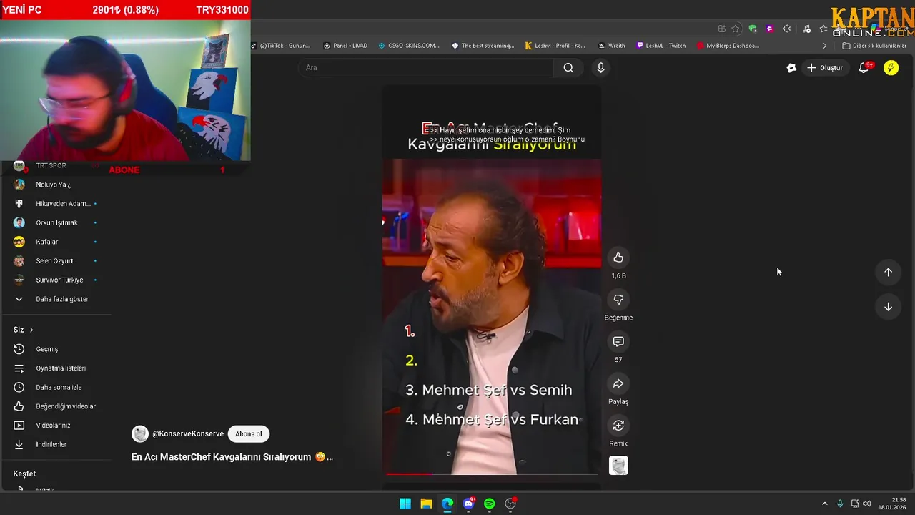Screen dimensions: 915x515
Task: Open File Explorer from taskbar
Action: click(x=426, y=504)
